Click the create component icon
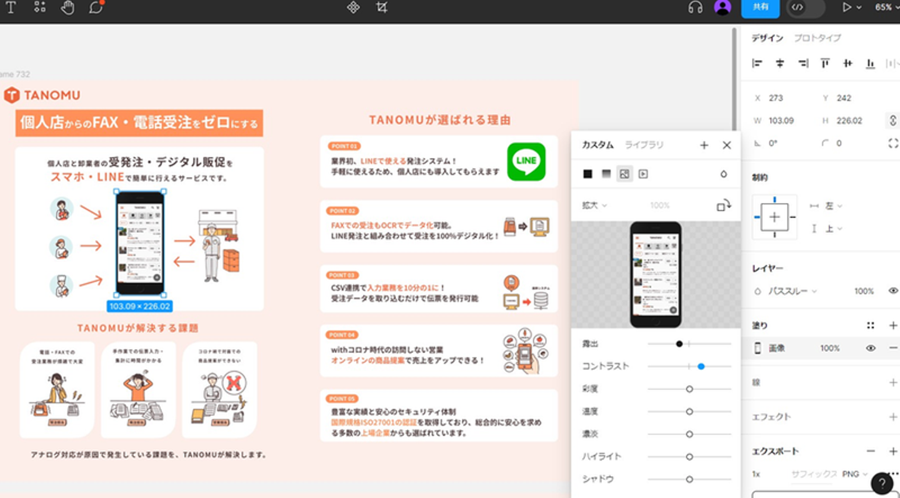 pos(353,7)
